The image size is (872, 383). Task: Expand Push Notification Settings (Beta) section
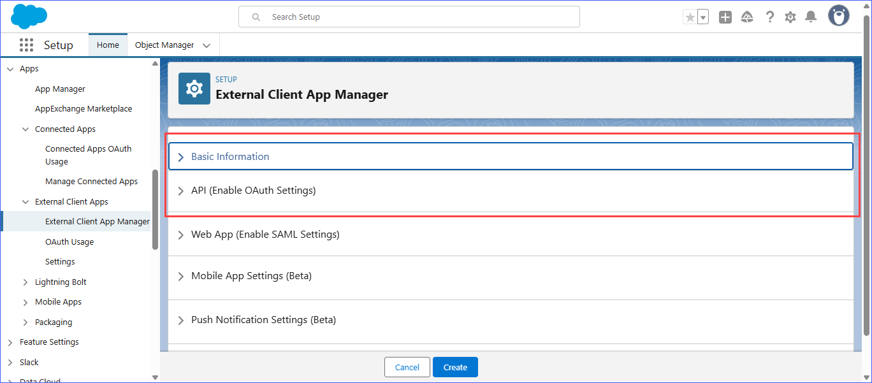pyautogui.click(x=263, y=320)
